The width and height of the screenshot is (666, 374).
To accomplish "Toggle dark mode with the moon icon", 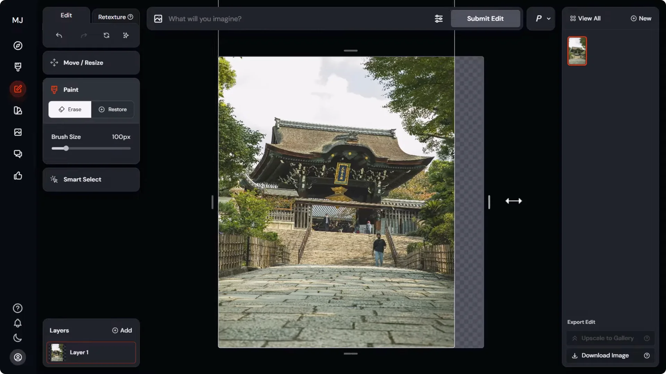I will pos(18,338).
